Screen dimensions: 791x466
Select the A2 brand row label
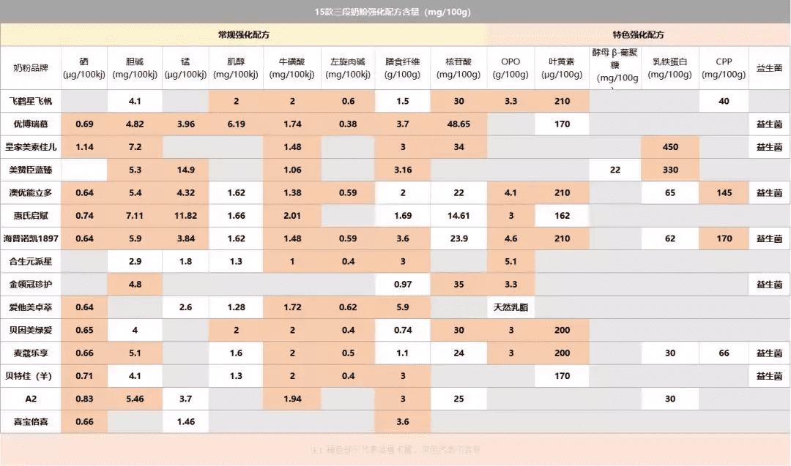tap(31, 399)
